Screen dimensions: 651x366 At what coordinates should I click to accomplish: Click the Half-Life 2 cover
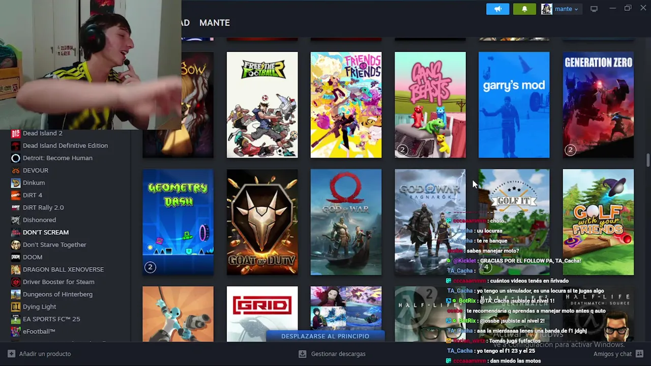pos(430,314)
